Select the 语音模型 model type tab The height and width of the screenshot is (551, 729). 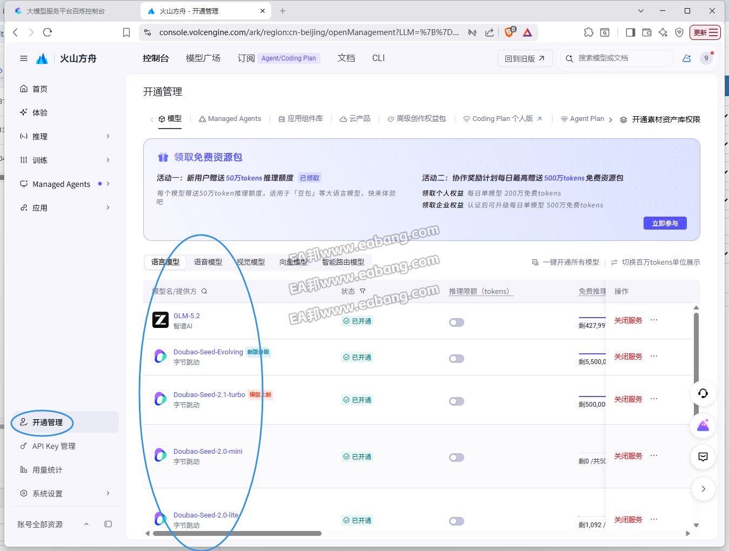(208, 262)
